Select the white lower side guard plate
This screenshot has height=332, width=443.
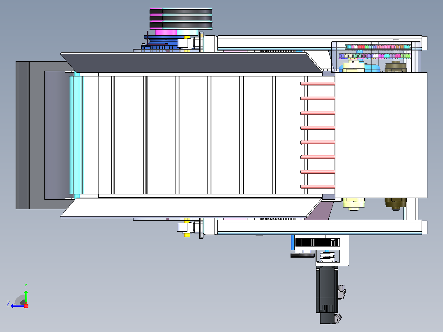click(190, 208)
